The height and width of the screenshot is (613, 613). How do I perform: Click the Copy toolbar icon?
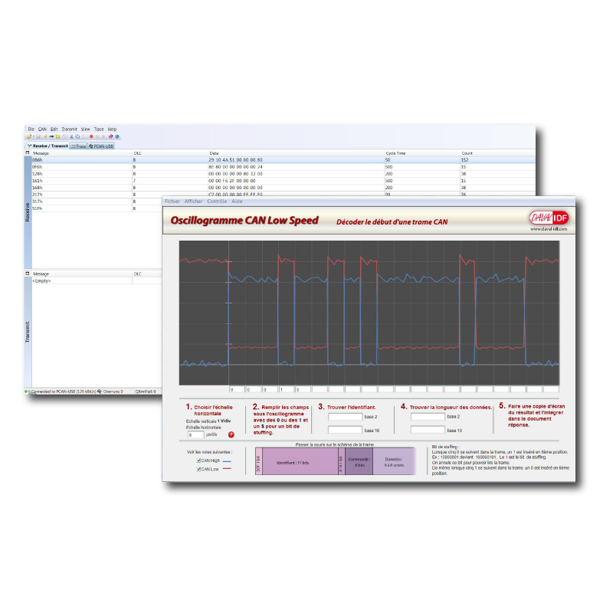click(77, 136)
